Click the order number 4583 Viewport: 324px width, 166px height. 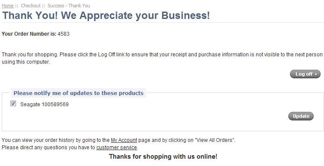64,34
